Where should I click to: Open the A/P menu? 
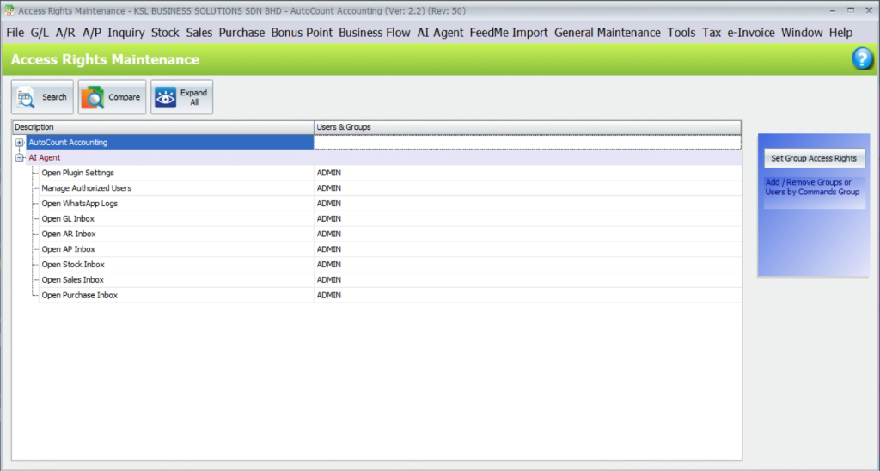tap(92, 33)
